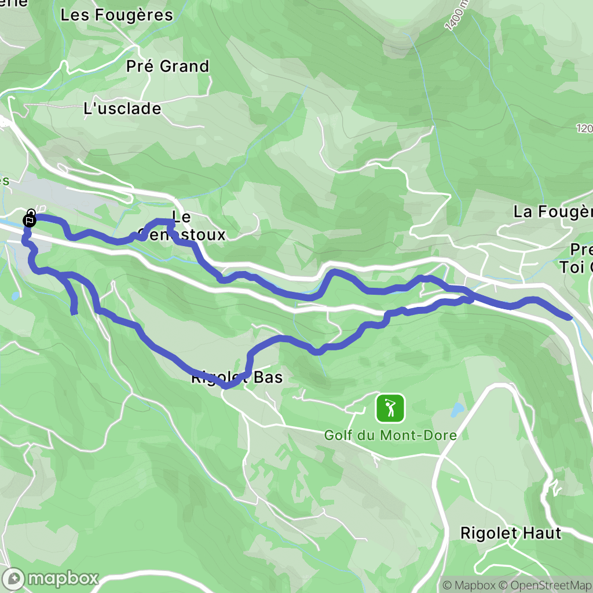This screenshot has height=593, width=593.
Task: Click the small blue pond beside golf course
Action: pyautogui.click(x=457, y=409)
